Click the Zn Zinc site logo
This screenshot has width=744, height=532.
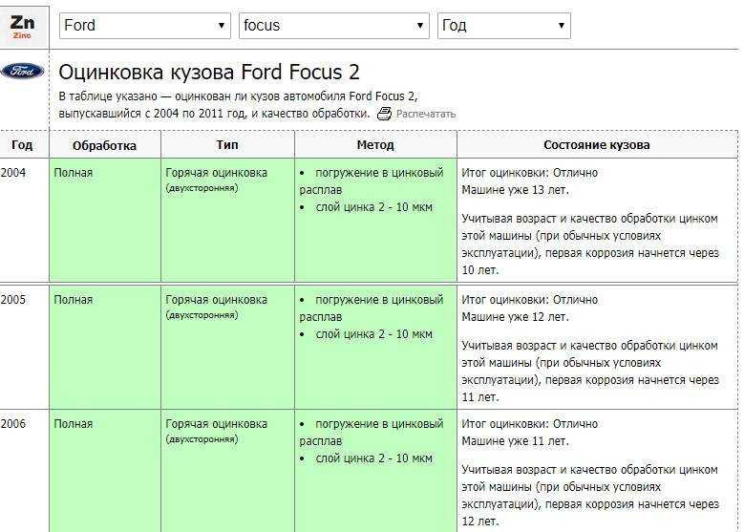[23, 27]
